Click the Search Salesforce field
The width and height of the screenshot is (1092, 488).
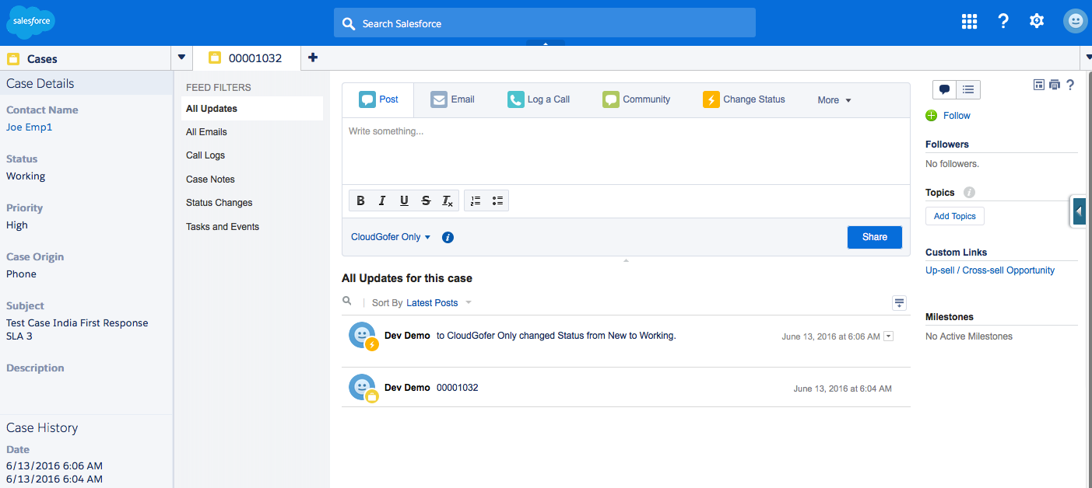pos(545,23)
